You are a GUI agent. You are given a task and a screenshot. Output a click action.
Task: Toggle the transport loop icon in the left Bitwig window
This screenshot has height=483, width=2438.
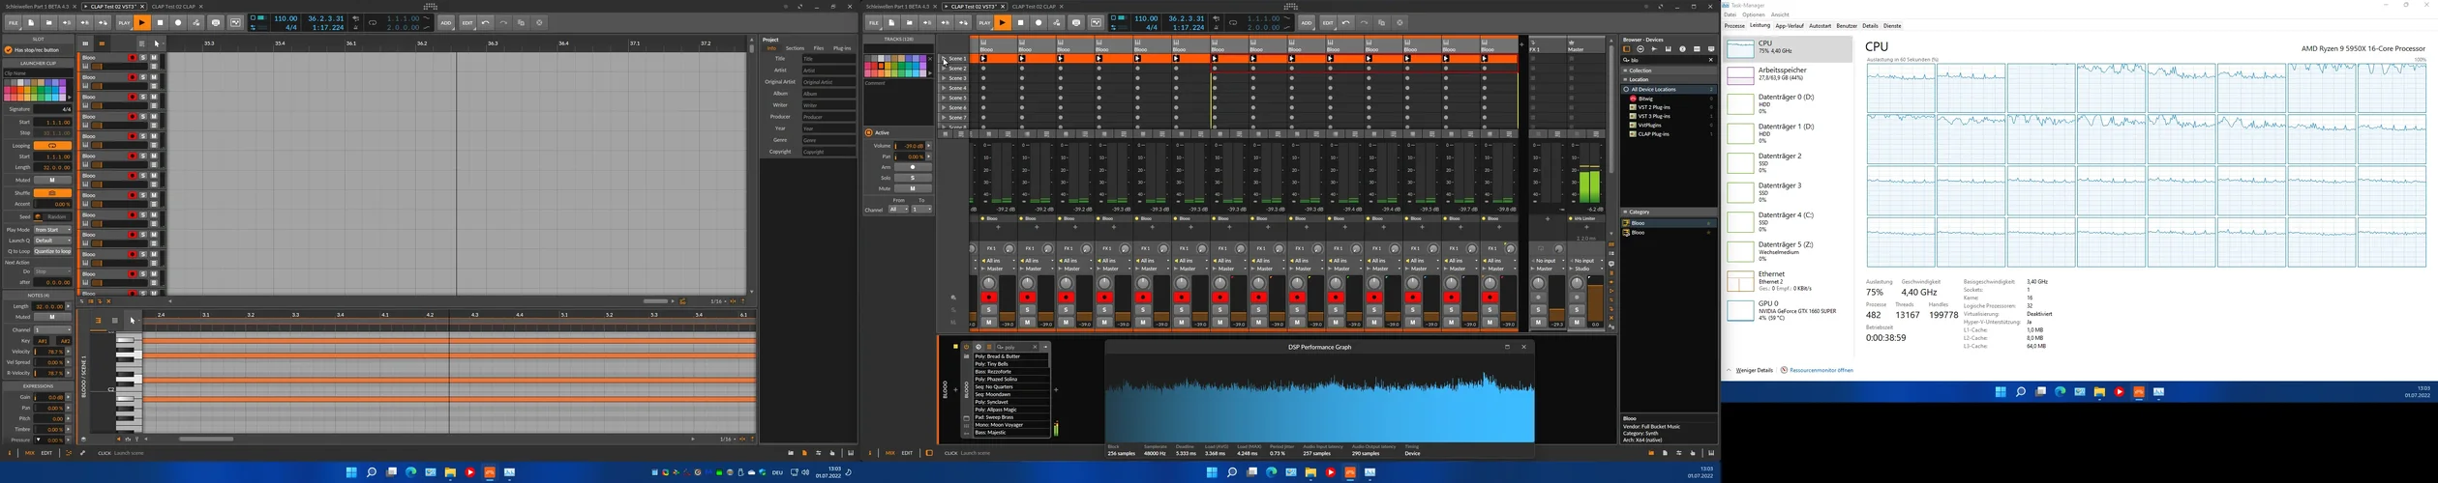373,22
